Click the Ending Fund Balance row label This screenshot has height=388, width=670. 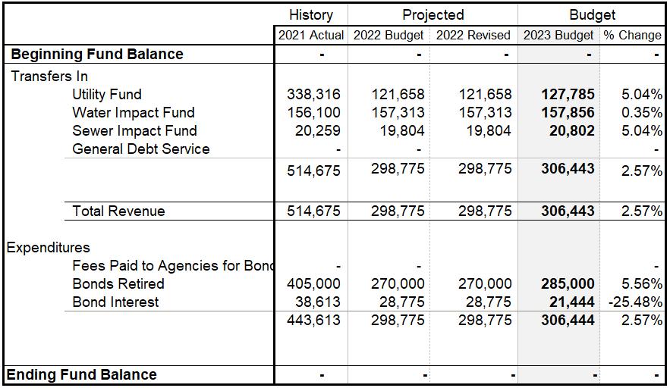(81, 375)
